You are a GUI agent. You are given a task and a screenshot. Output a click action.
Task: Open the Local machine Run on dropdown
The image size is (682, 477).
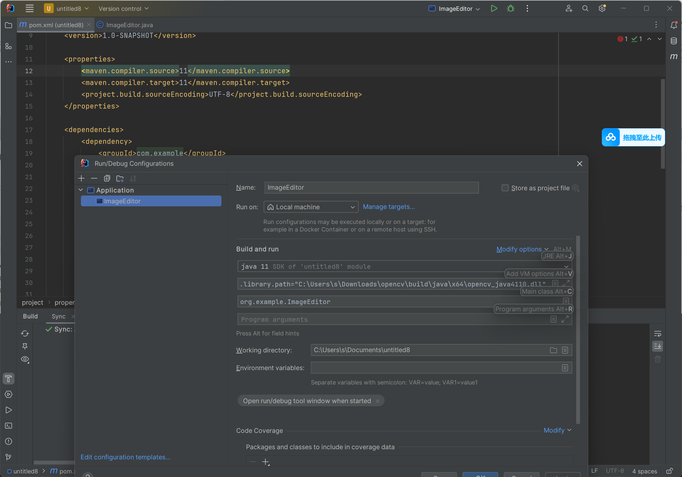tap(311, 207)
